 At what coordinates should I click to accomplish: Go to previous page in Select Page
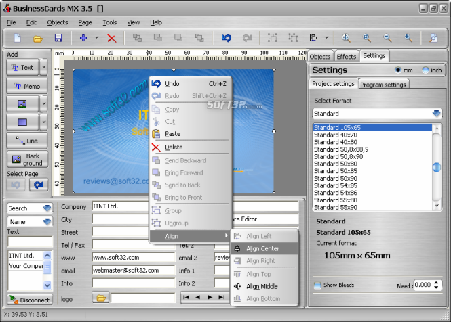click(16, 185)
